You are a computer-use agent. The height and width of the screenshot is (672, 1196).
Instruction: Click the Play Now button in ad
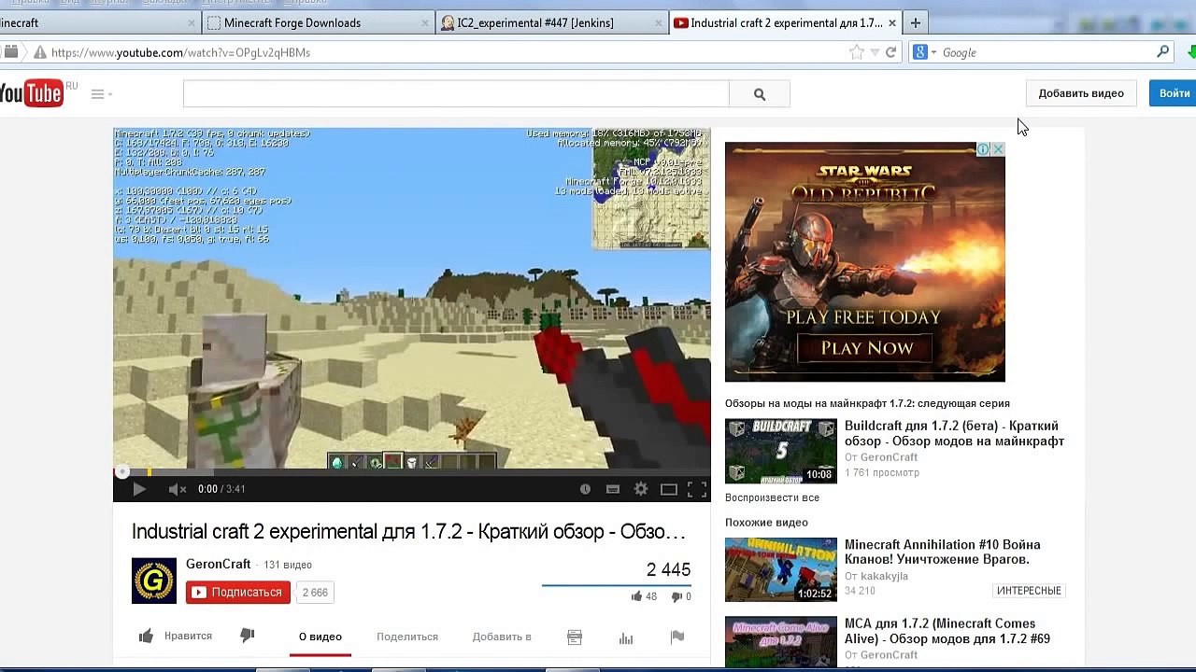pos(867,348)
